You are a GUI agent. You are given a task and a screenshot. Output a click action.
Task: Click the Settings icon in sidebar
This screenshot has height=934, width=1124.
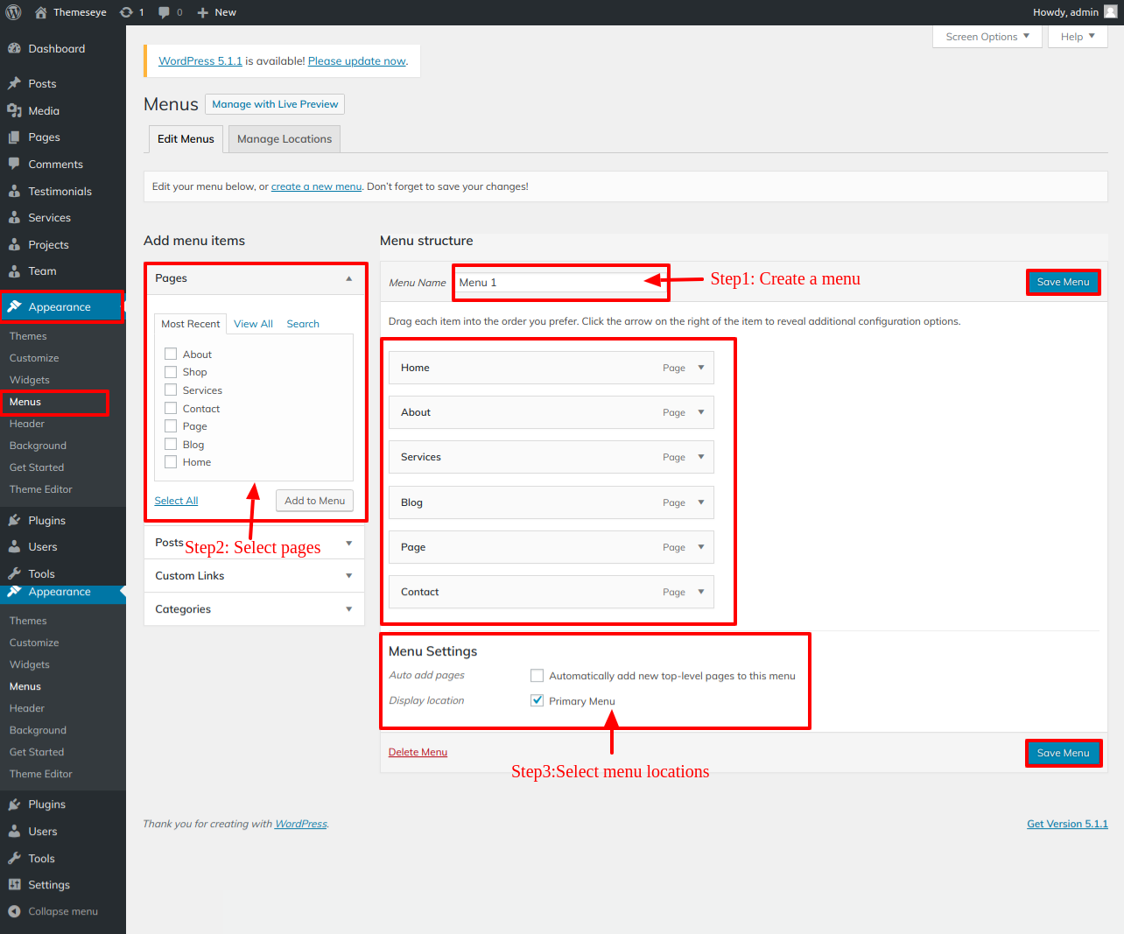[14, 885]
